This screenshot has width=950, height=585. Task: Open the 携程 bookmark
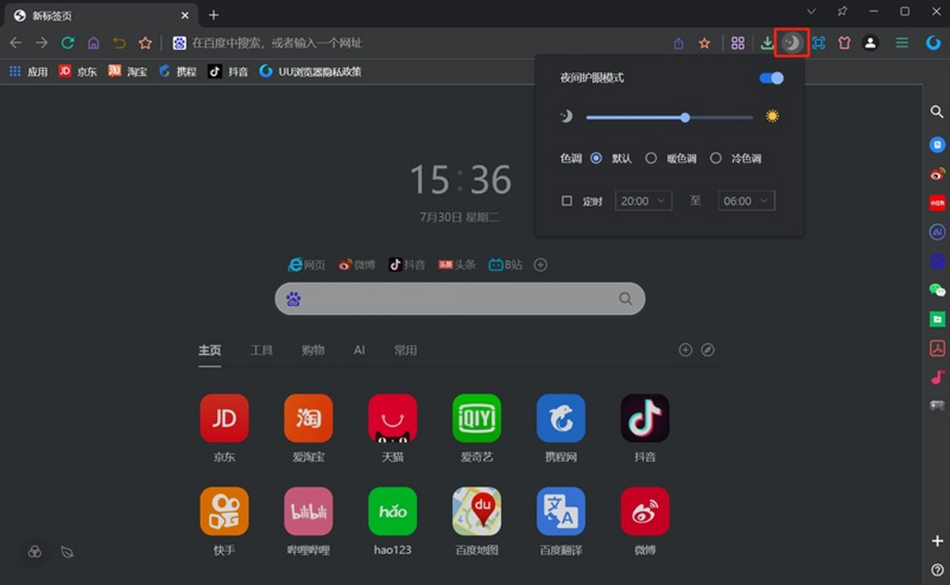click(x=177, y=71)
